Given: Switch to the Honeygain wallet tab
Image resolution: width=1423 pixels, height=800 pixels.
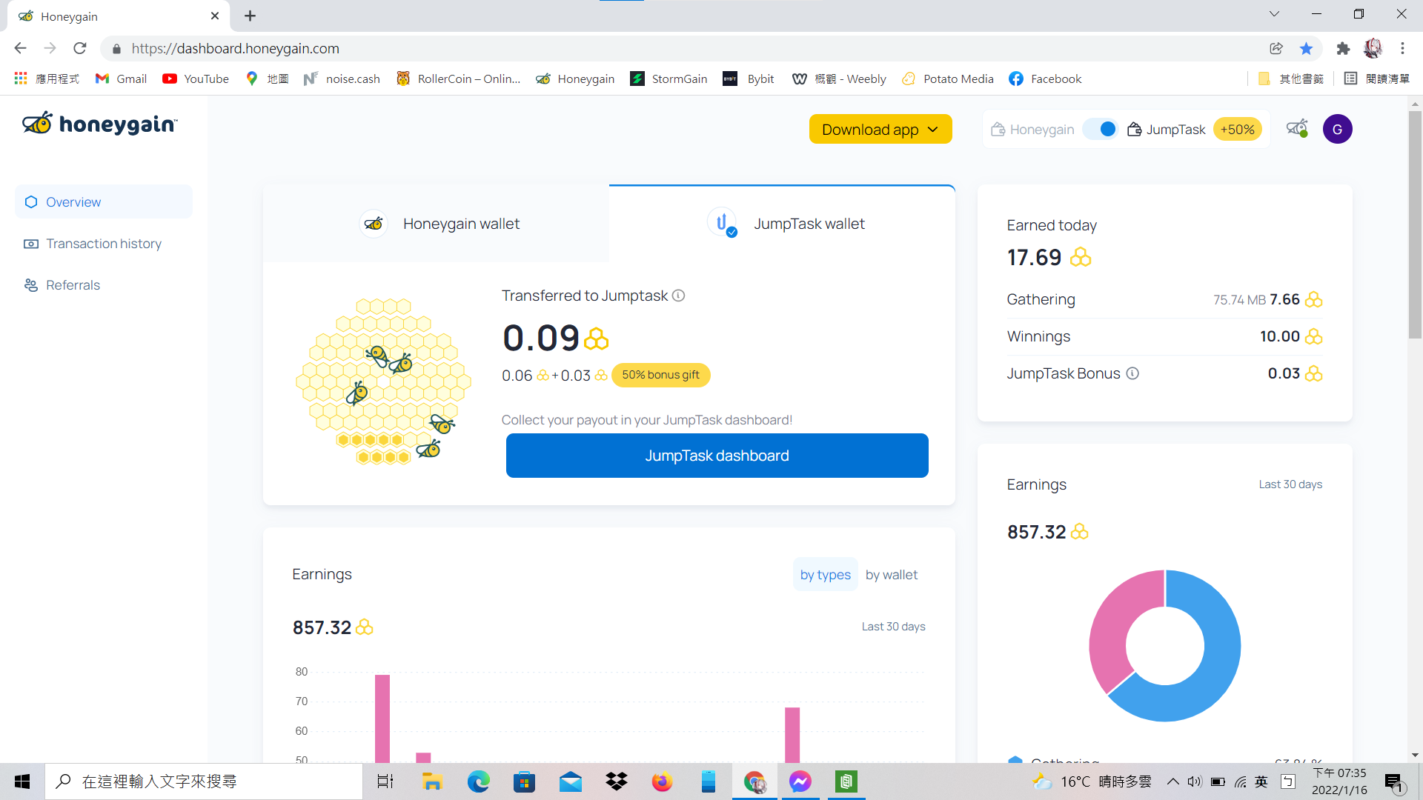Looking at the screenshot, I should (x=436, y=224).
